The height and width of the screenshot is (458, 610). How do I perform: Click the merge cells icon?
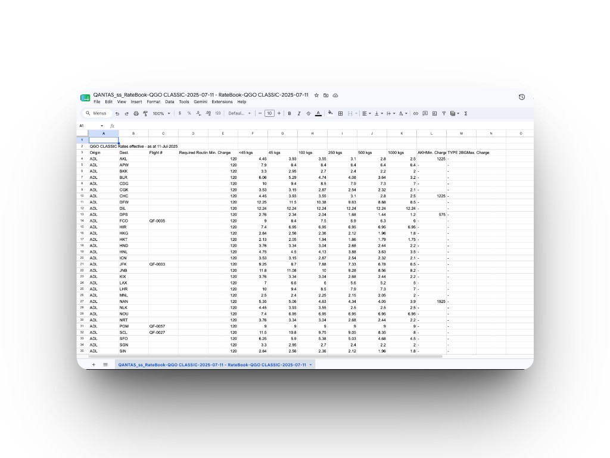click(350, 113)
